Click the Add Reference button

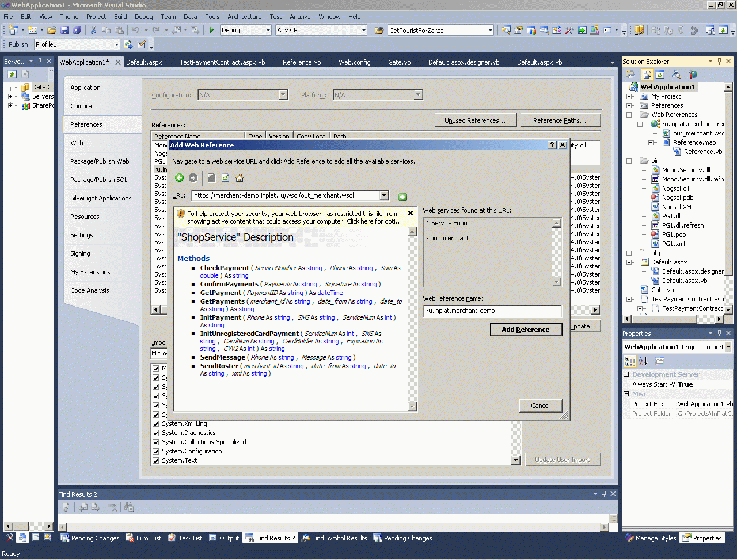click(526, 330)
